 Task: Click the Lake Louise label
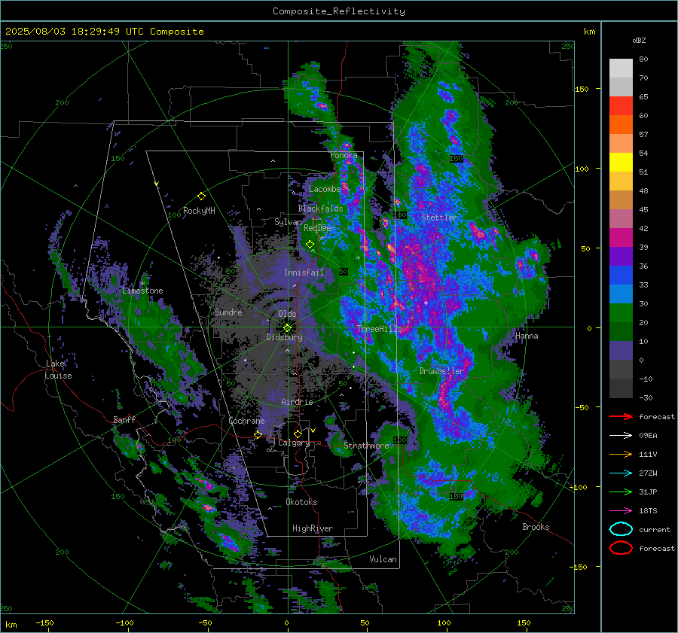[58, 370]
